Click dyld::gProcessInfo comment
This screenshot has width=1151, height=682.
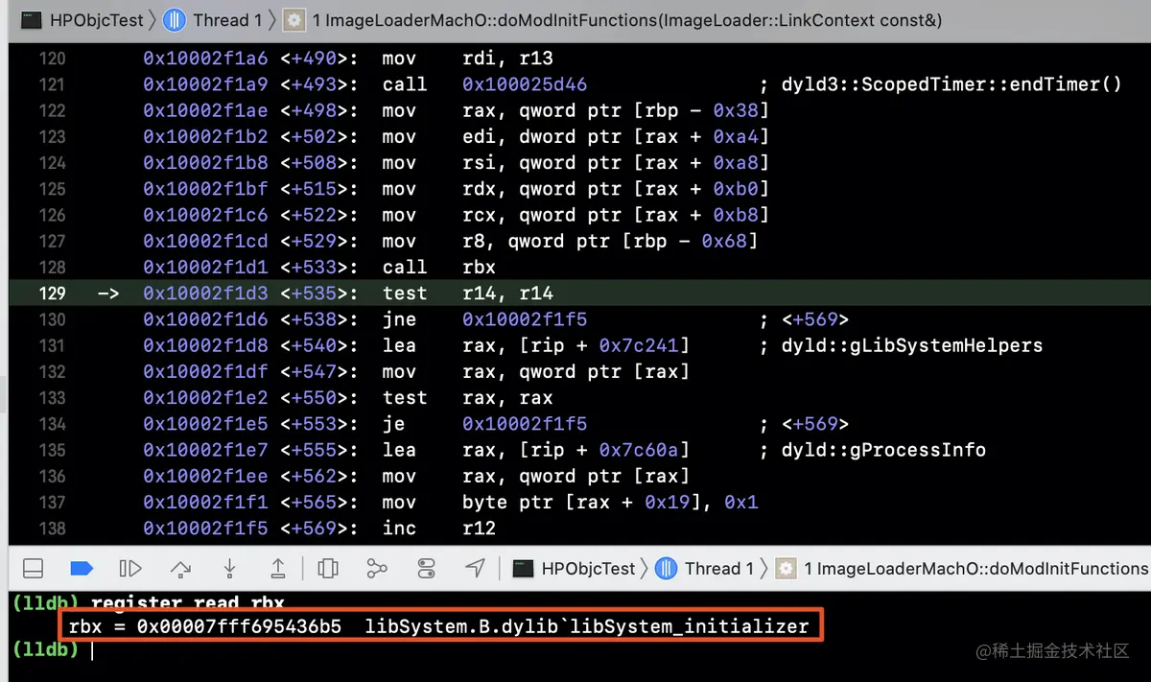pyautogui.click(x=883, y=450)
